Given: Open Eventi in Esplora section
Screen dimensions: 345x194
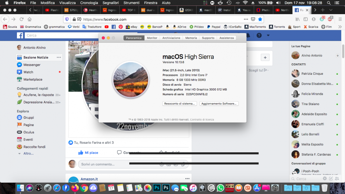Looking at the screenshot, I should (x=25, y=140).
